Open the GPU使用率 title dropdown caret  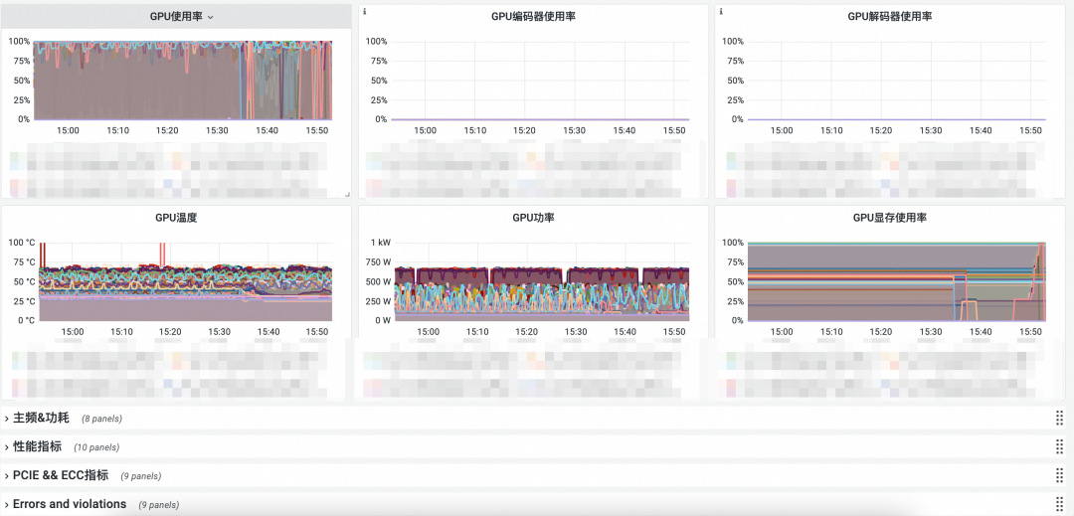211,17
